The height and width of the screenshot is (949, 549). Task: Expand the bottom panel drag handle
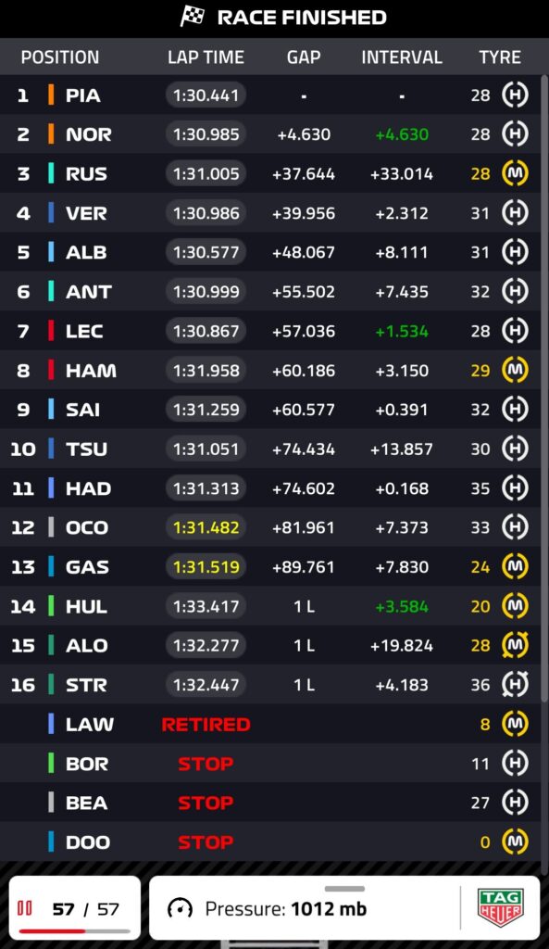coord(344,889)
